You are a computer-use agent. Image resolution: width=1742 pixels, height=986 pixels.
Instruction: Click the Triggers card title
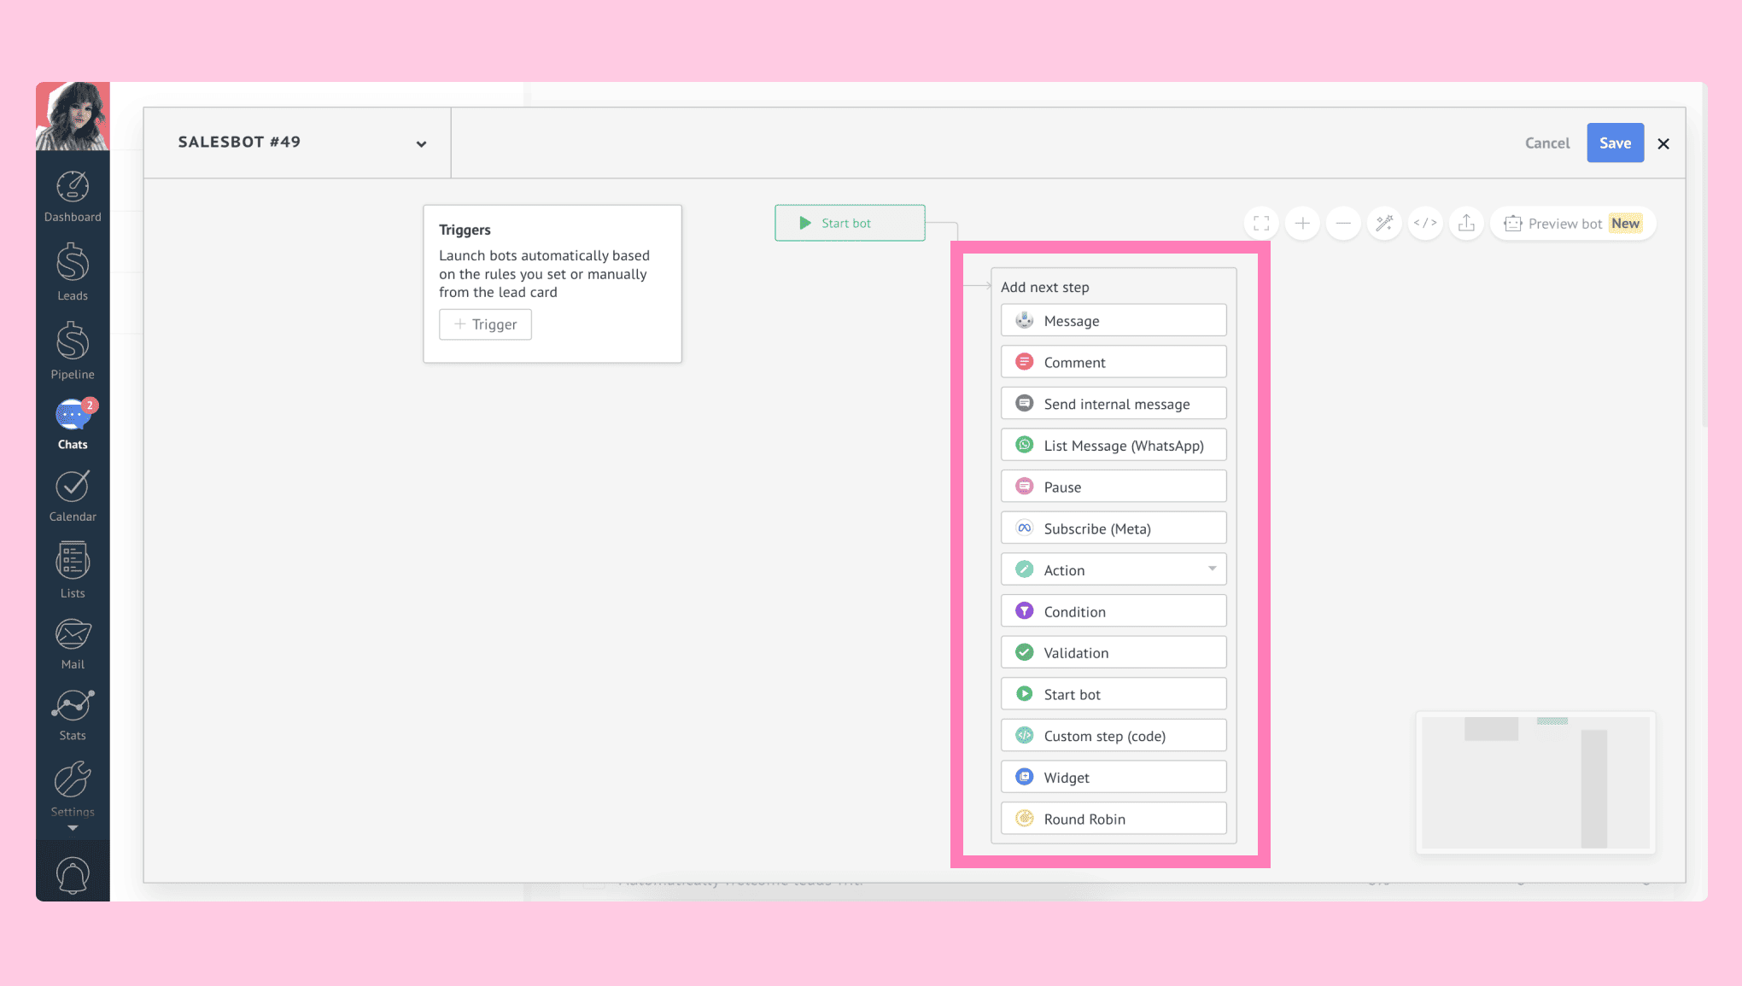tap(465, 230)
